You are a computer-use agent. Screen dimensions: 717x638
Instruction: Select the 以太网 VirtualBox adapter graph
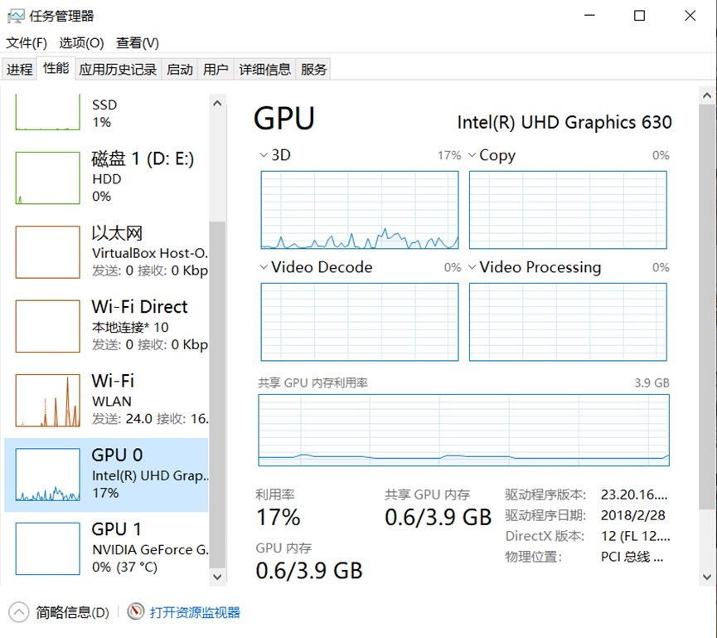point(107,251)
